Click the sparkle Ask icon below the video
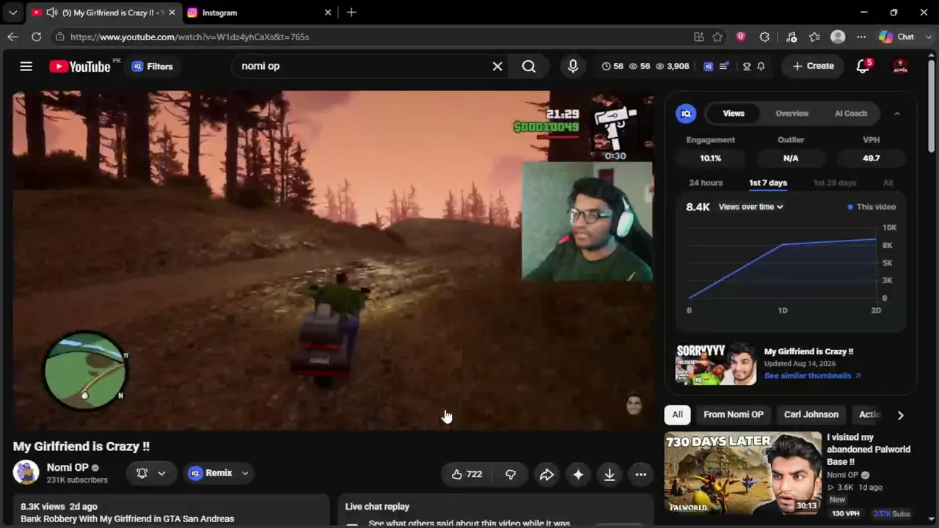 (x=578, y=474)
